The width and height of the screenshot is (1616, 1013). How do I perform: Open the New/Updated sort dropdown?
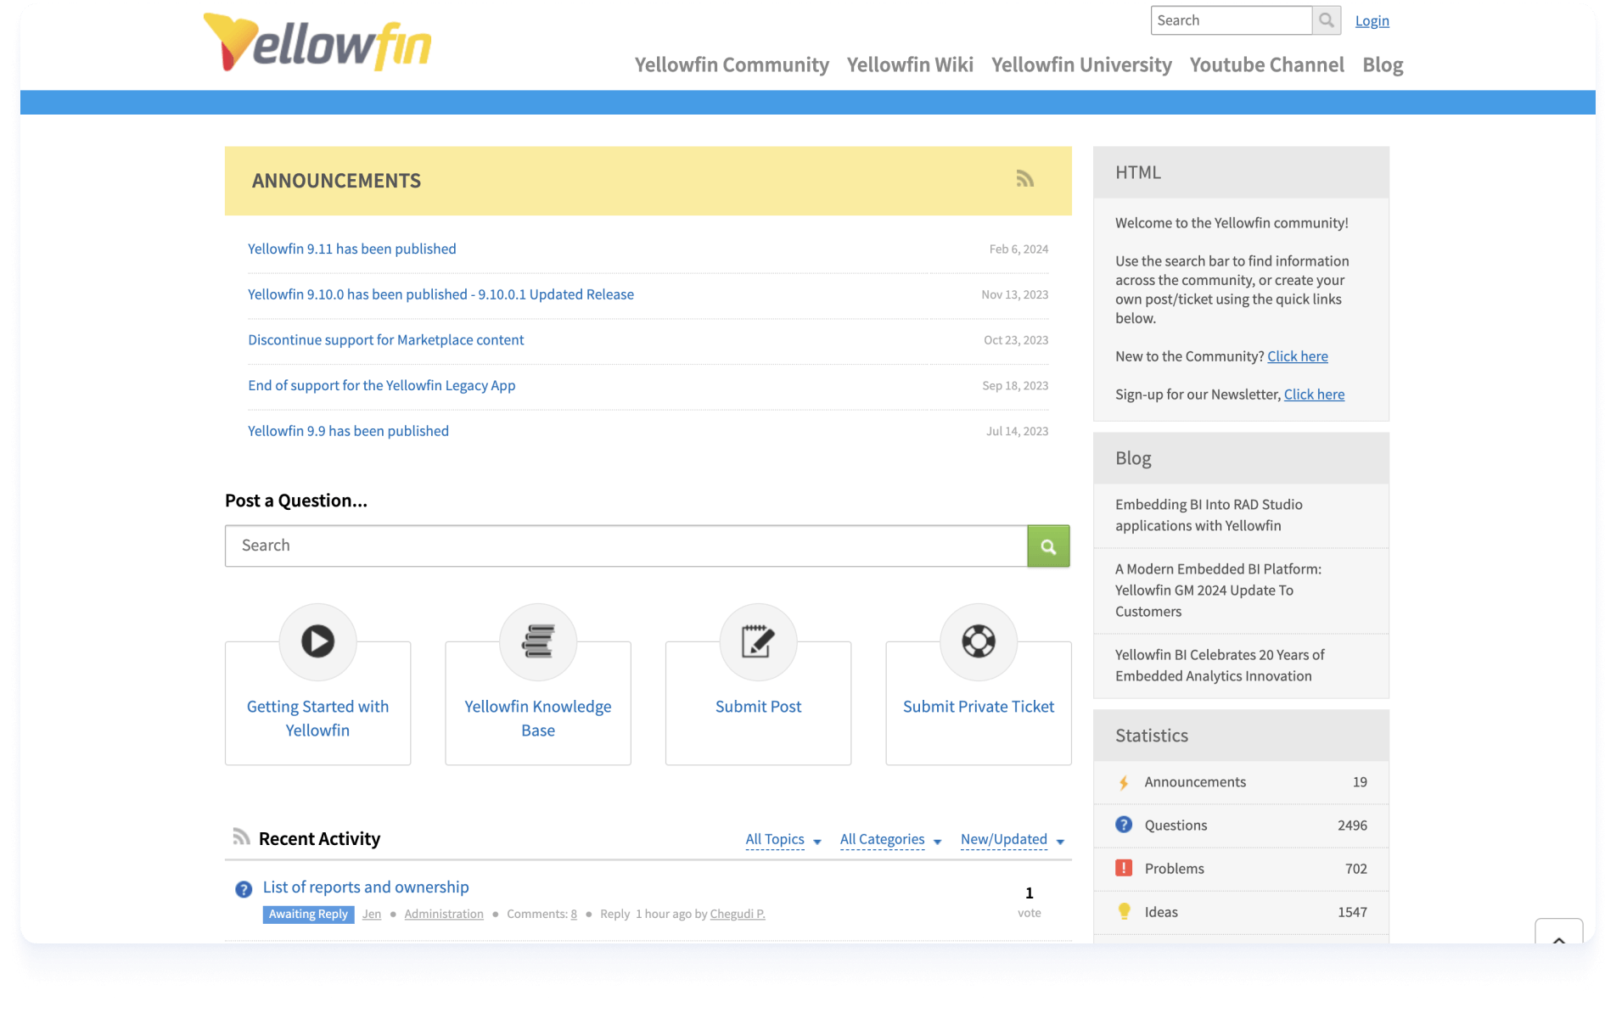(1013, 839)
